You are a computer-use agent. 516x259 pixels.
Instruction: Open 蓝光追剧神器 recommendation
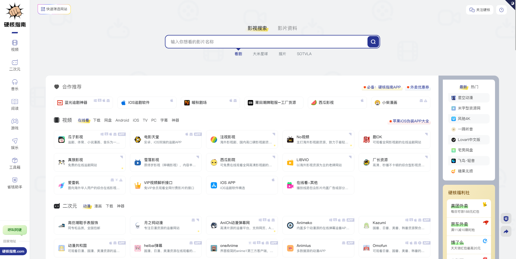[x=83, y=102]
